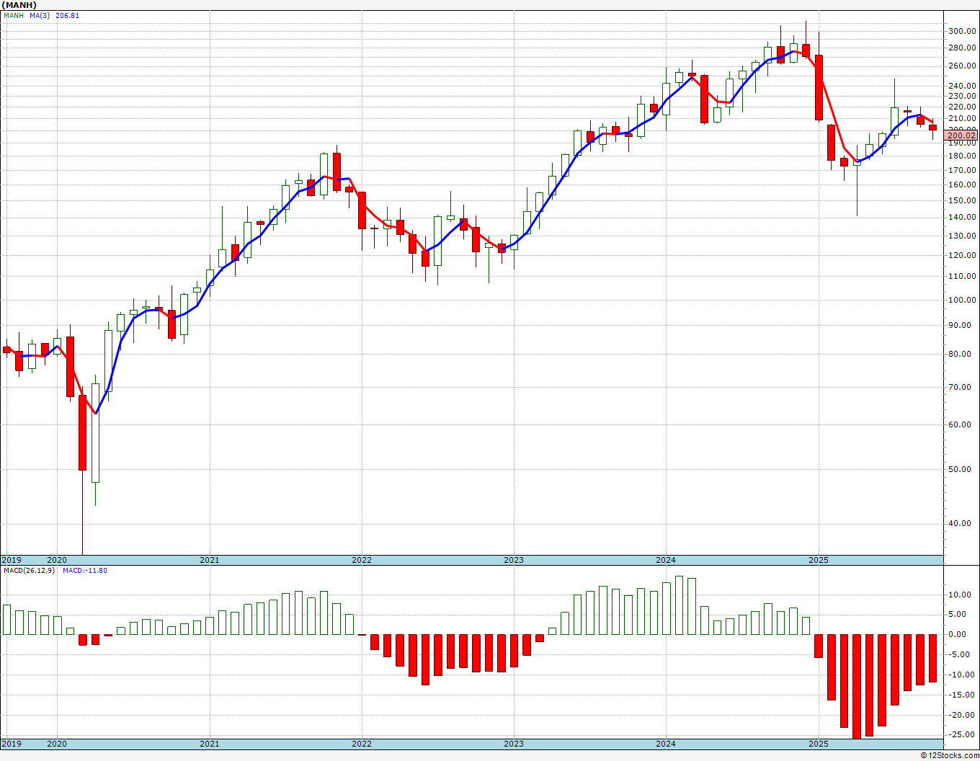Click 2019 on the price chart timeline
Screen dimensions: 980x761
12,560
